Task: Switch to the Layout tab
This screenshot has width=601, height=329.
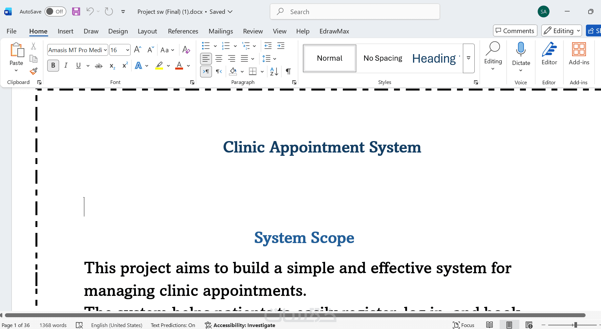Action: point(147,31)
